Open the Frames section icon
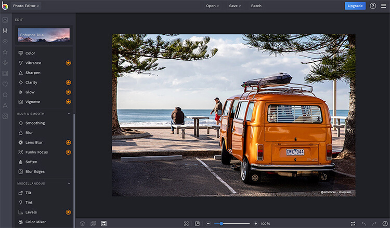The image size is (390, 228). click(5, 73)
